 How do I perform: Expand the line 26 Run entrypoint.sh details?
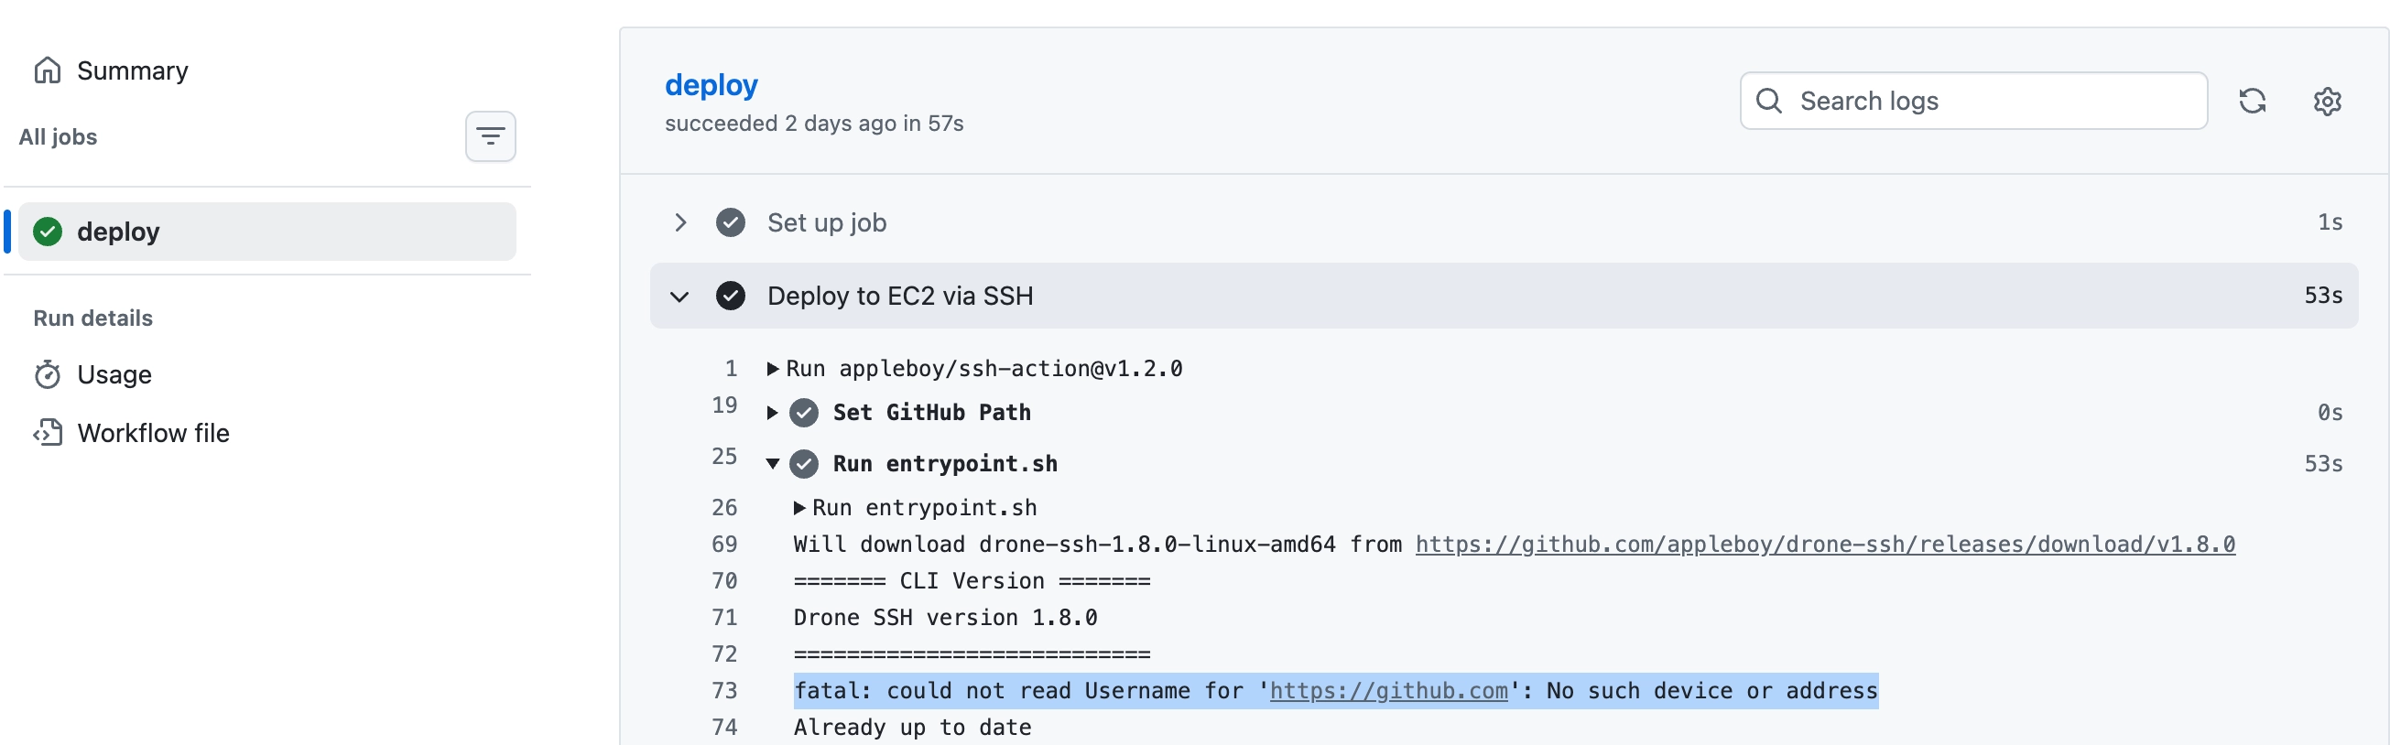(798, 509)
